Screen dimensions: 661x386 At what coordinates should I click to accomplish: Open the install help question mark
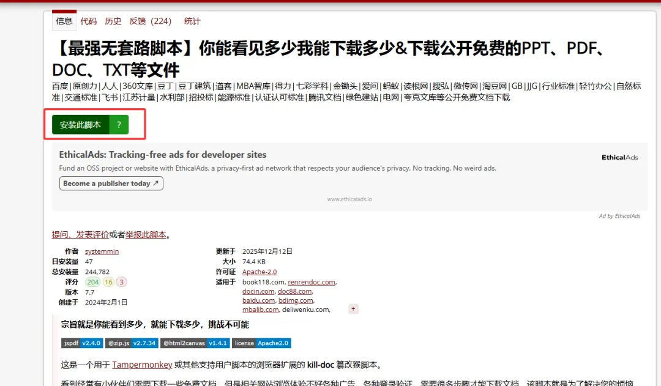click(x=119, y=125)
